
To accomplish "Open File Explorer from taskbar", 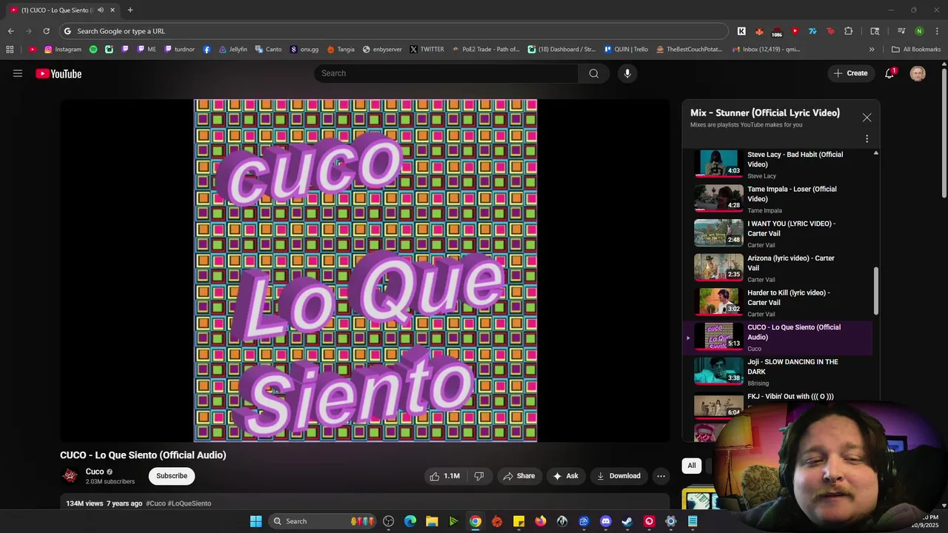I will coord(432,521).
